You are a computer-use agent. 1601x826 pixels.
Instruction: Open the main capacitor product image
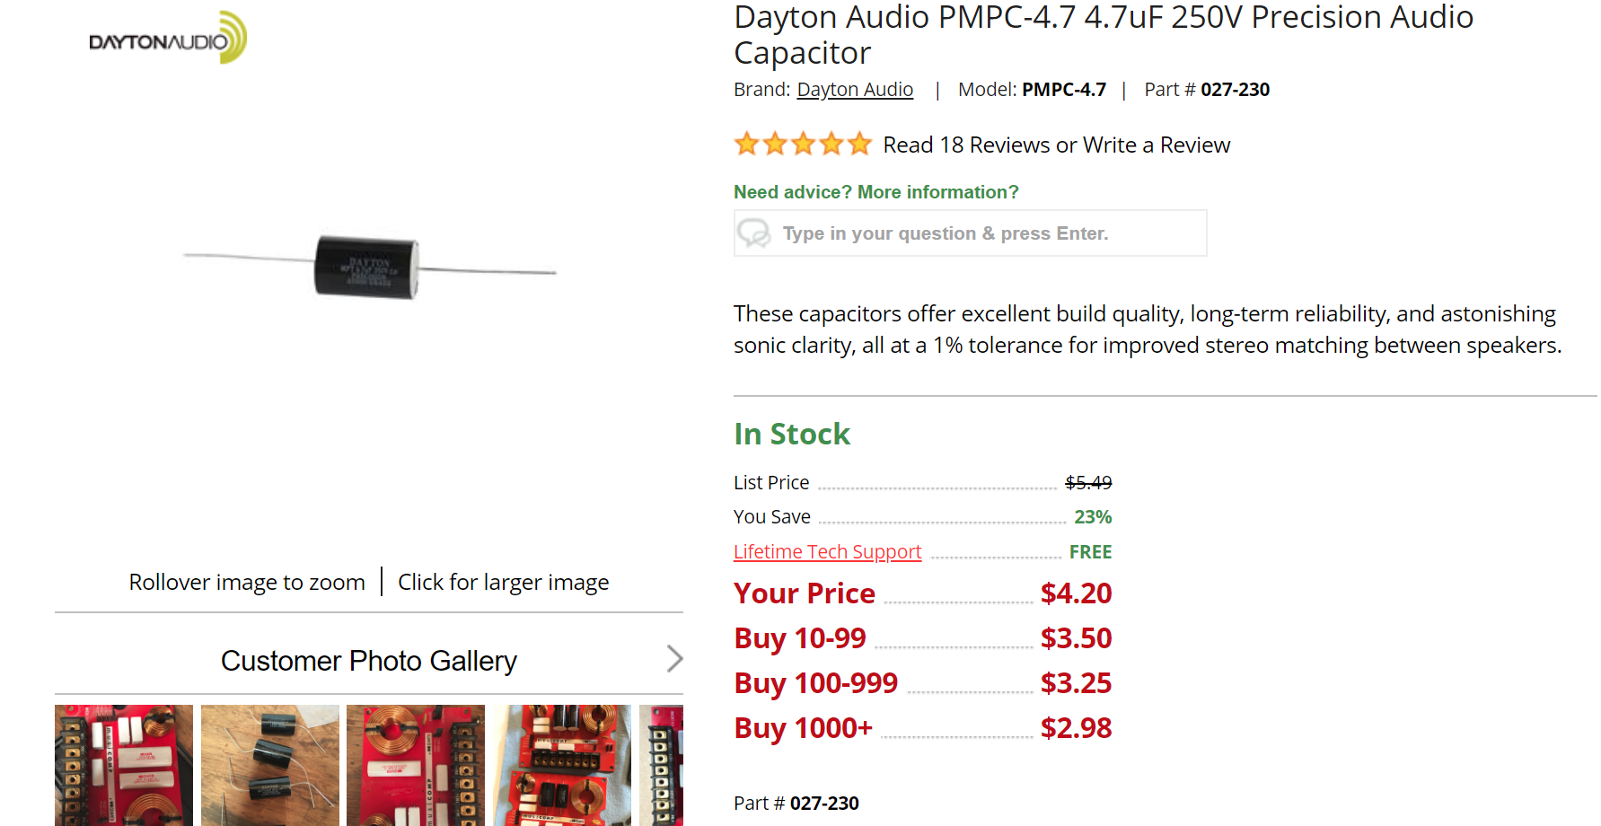(369, 266)
